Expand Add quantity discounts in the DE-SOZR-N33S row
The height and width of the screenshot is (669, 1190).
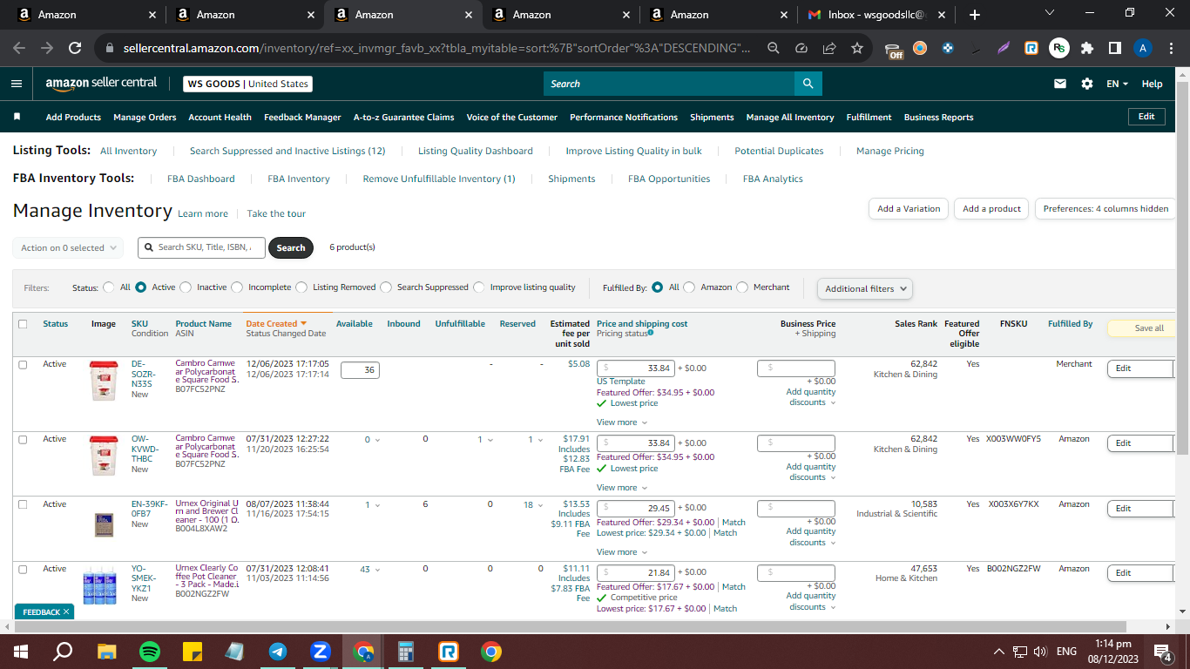point(811,397)
